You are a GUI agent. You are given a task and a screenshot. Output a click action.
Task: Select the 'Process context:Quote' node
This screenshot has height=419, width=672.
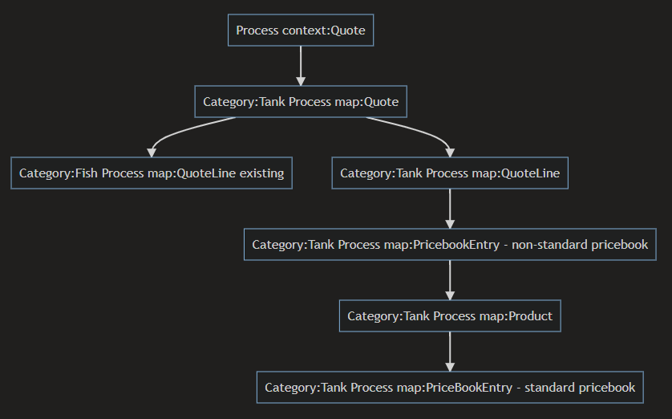(x=301, y=30)
